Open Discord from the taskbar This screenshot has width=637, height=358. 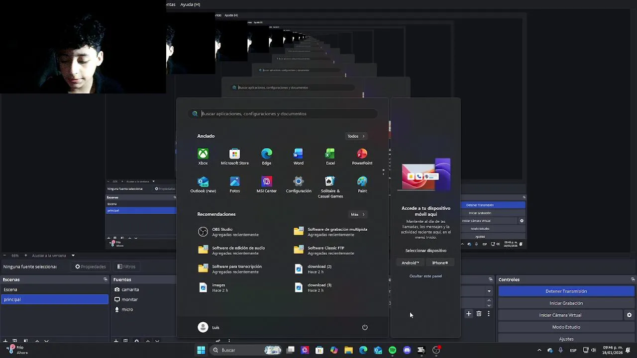point(407,350)
